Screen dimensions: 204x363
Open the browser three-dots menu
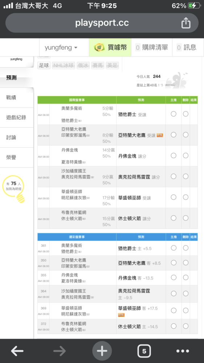click(x=183, y=351)
